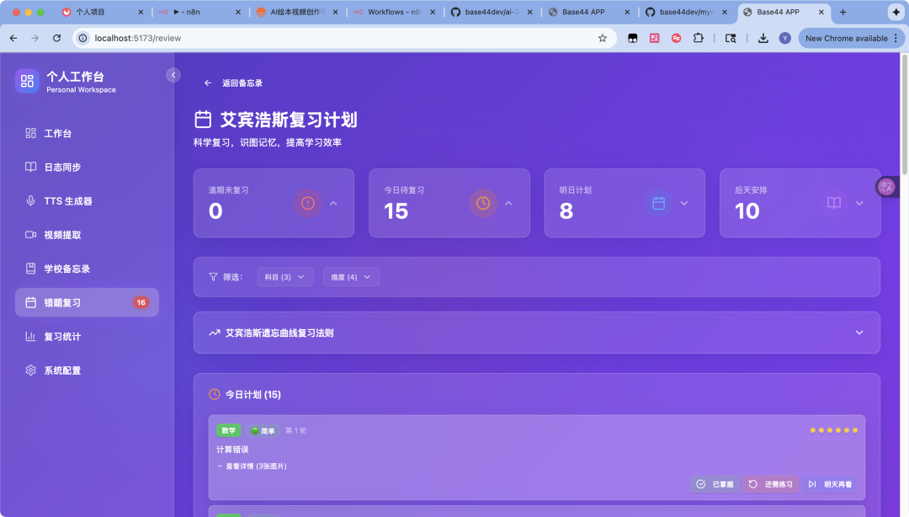909x517 pixels.
Task: Expand 查看详情 (3张图片) details
Action: [x=252, y=466]
